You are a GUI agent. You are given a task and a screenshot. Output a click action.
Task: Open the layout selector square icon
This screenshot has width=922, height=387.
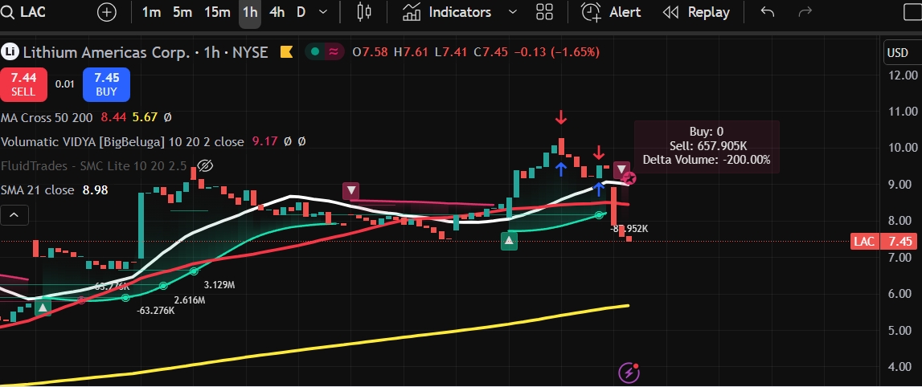[x=912, y=12]
